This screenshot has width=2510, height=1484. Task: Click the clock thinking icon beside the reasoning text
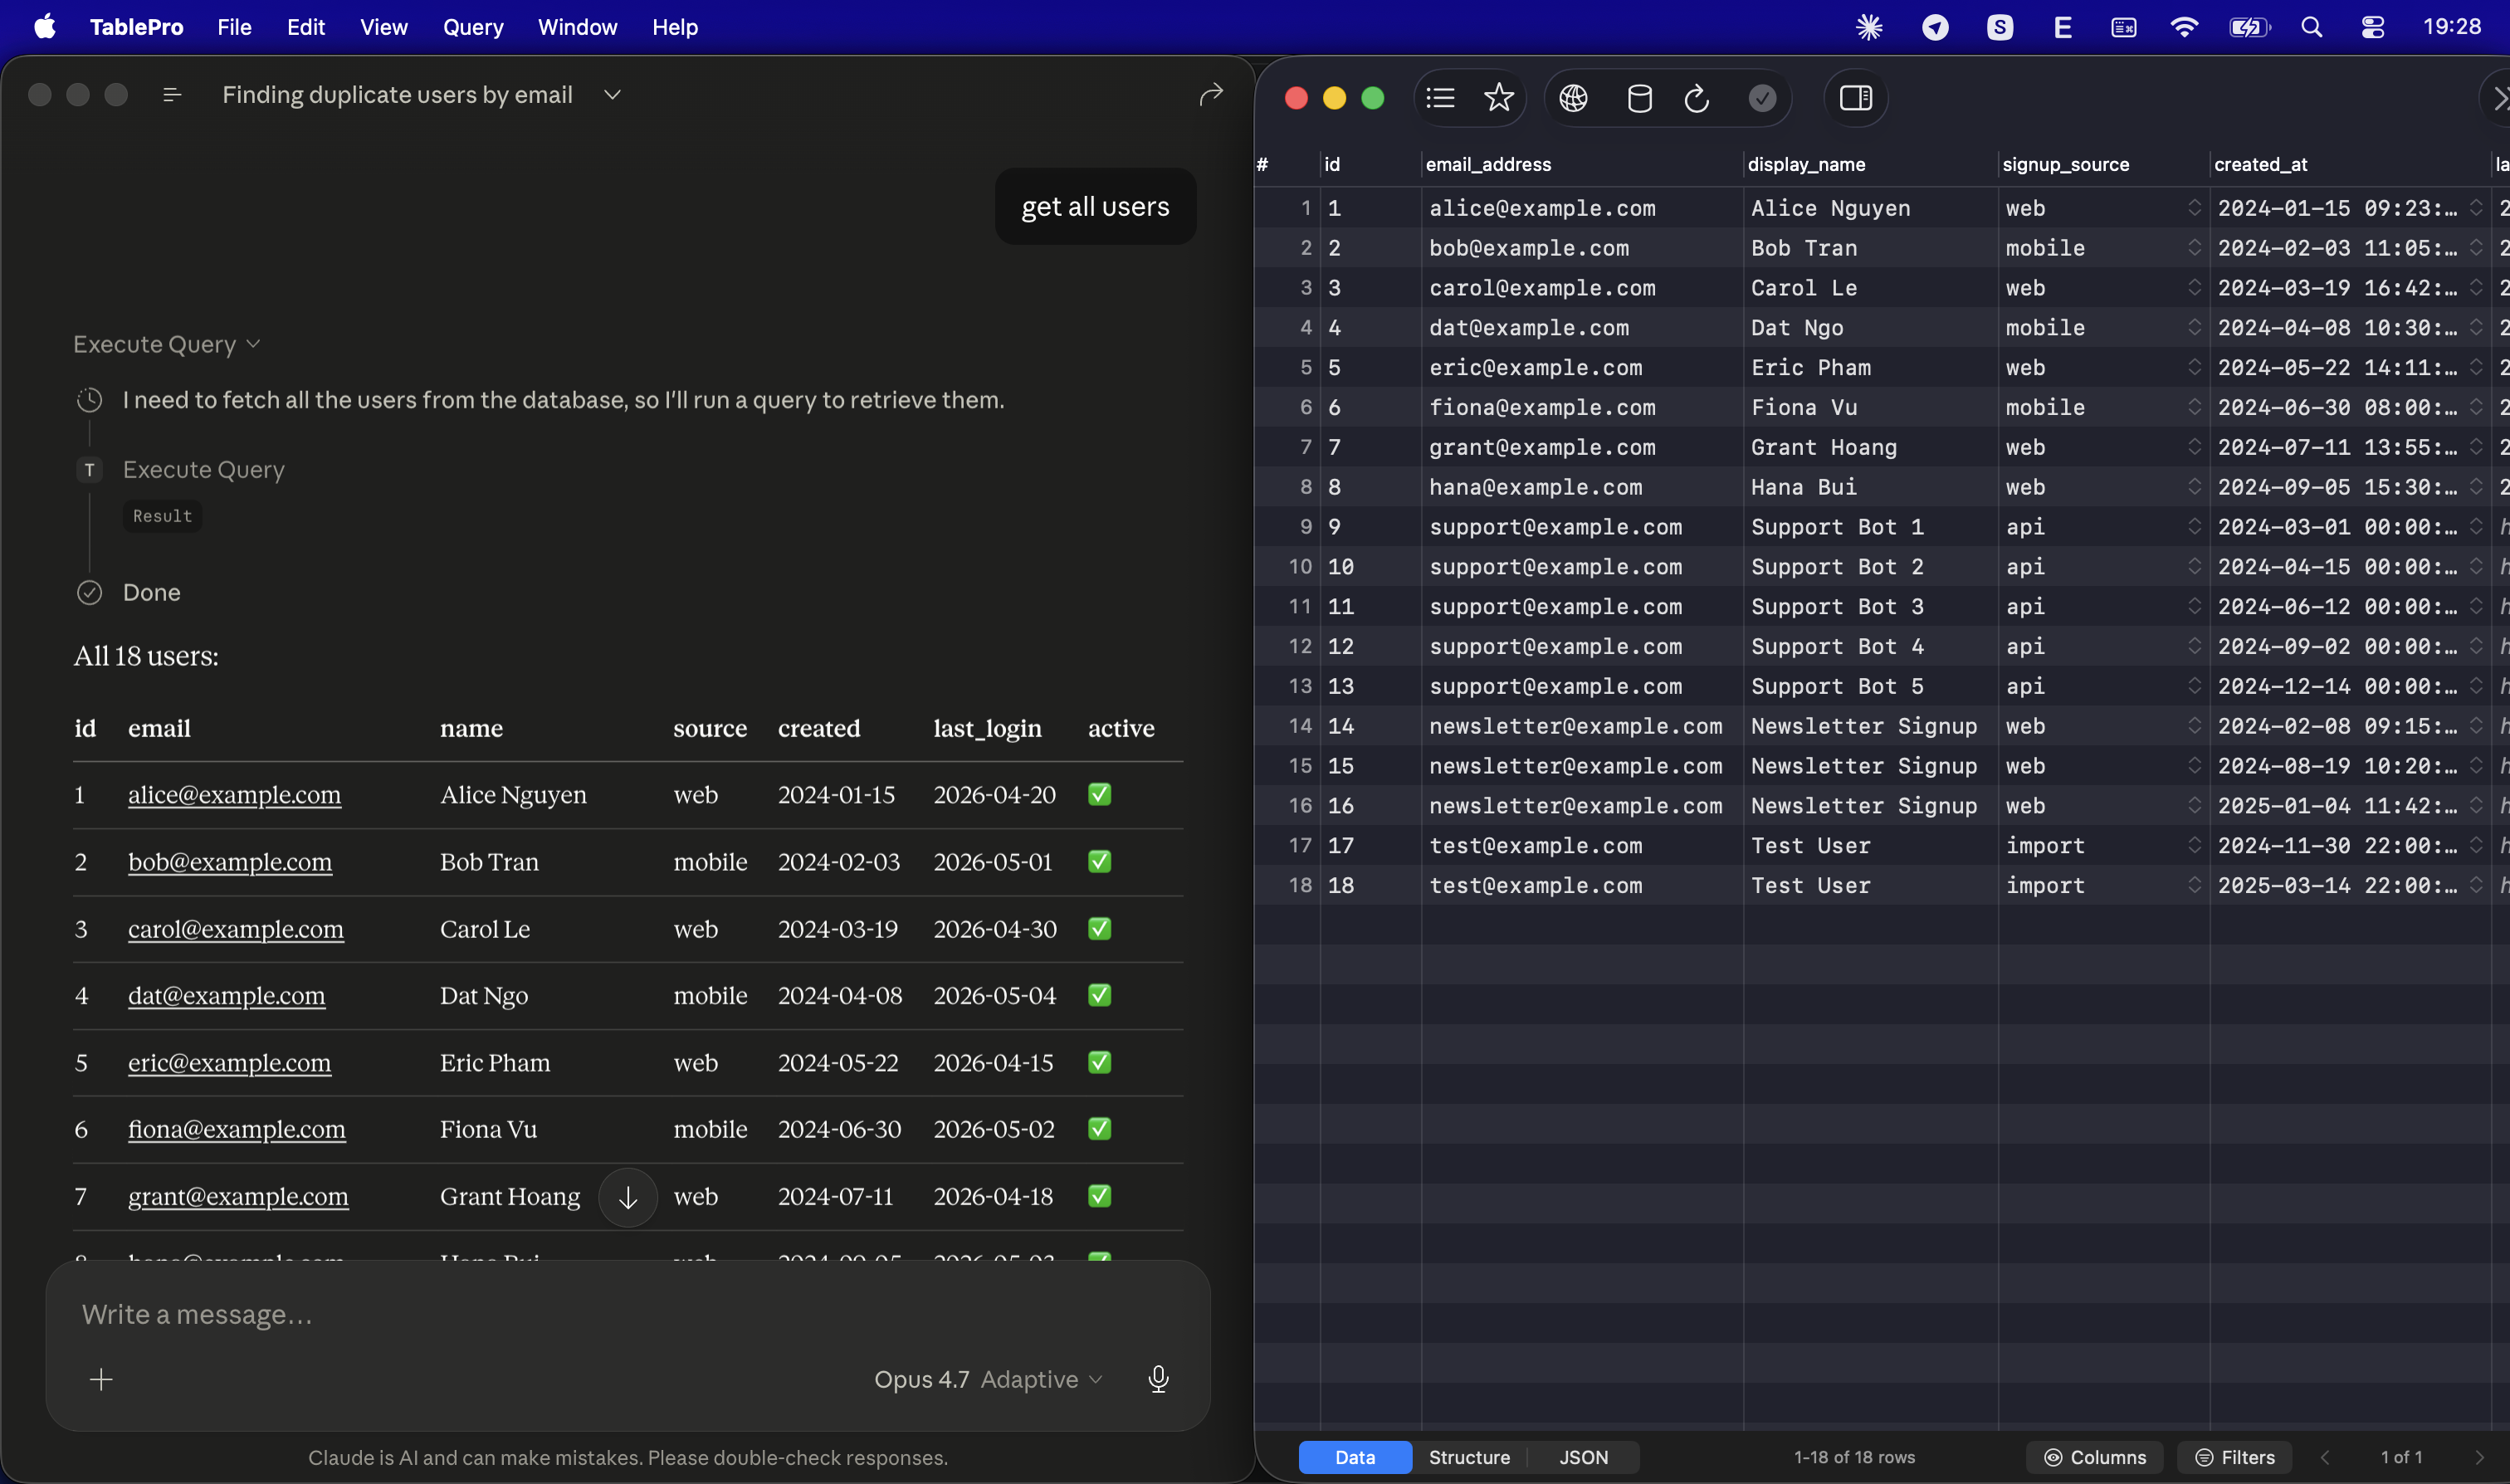[89, 400]
